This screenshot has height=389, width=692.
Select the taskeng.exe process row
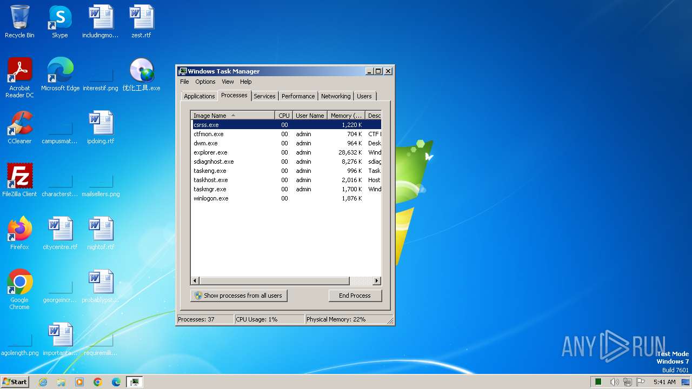(x=286, y=171)
